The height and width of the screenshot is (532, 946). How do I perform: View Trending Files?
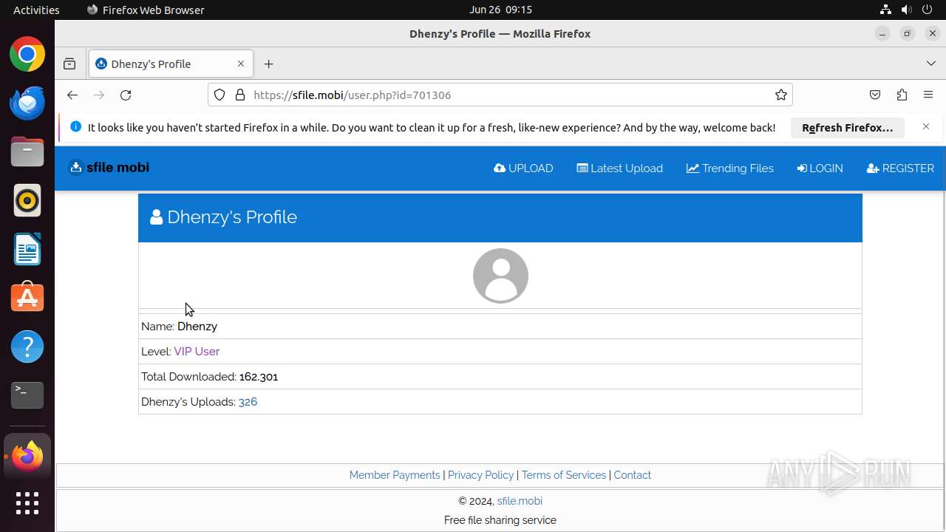click(x=730, y=168)
